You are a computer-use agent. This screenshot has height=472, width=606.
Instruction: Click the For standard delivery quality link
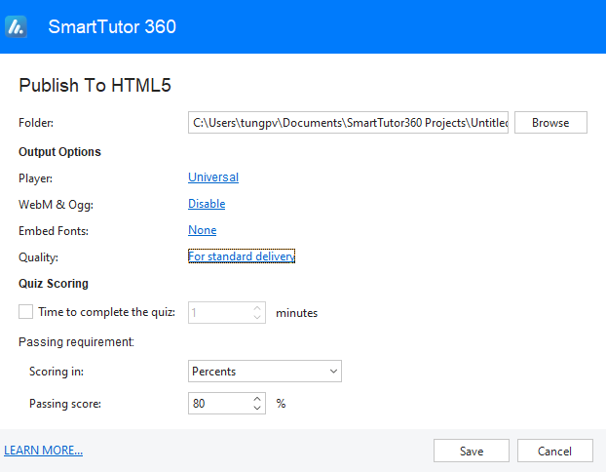(x=242, y=256)
